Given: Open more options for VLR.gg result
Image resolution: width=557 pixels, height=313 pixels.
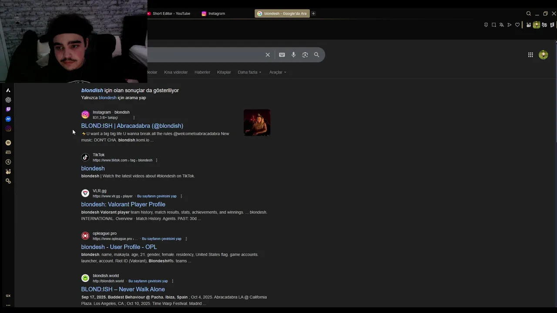Looking at the screenshot, I should coord(181,196).
